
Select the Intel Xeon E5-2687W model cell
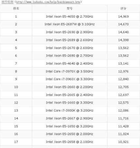click(69, 24)
